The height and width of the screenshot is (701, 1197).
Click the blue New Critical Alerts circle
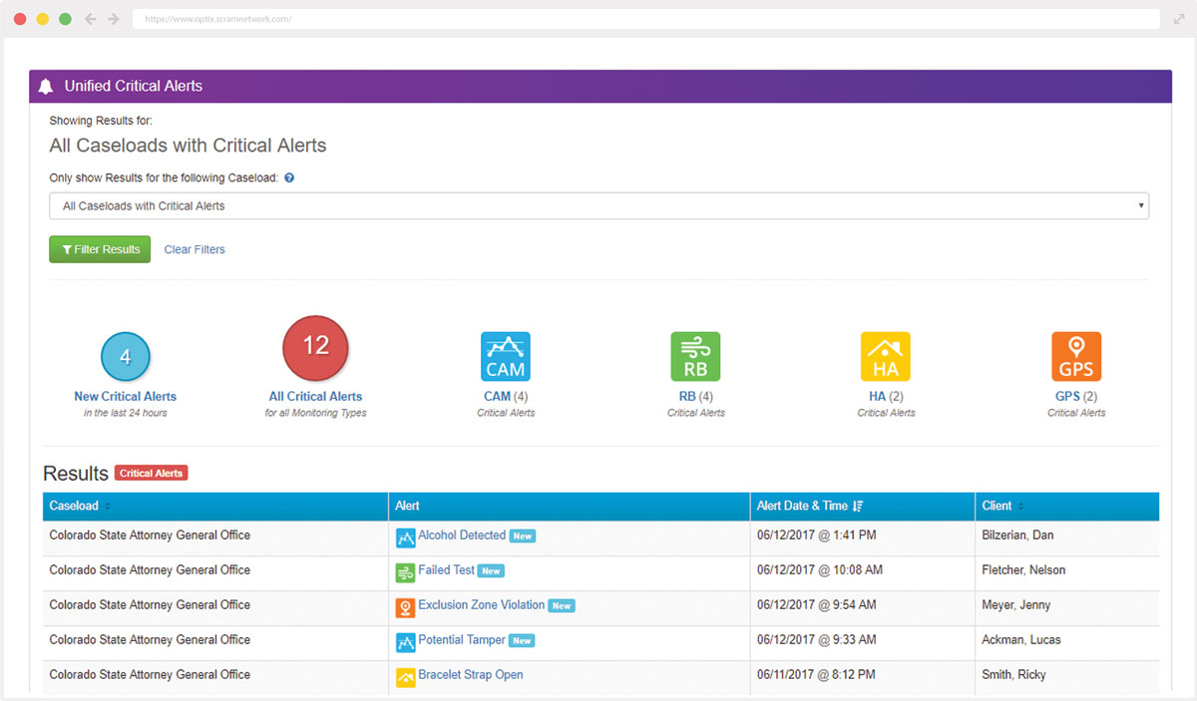(x=126, y=357)
